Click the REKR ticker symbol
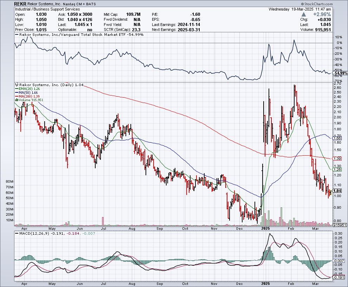The height and width of the screenshot is (287, 348). [x=20, y=4]
